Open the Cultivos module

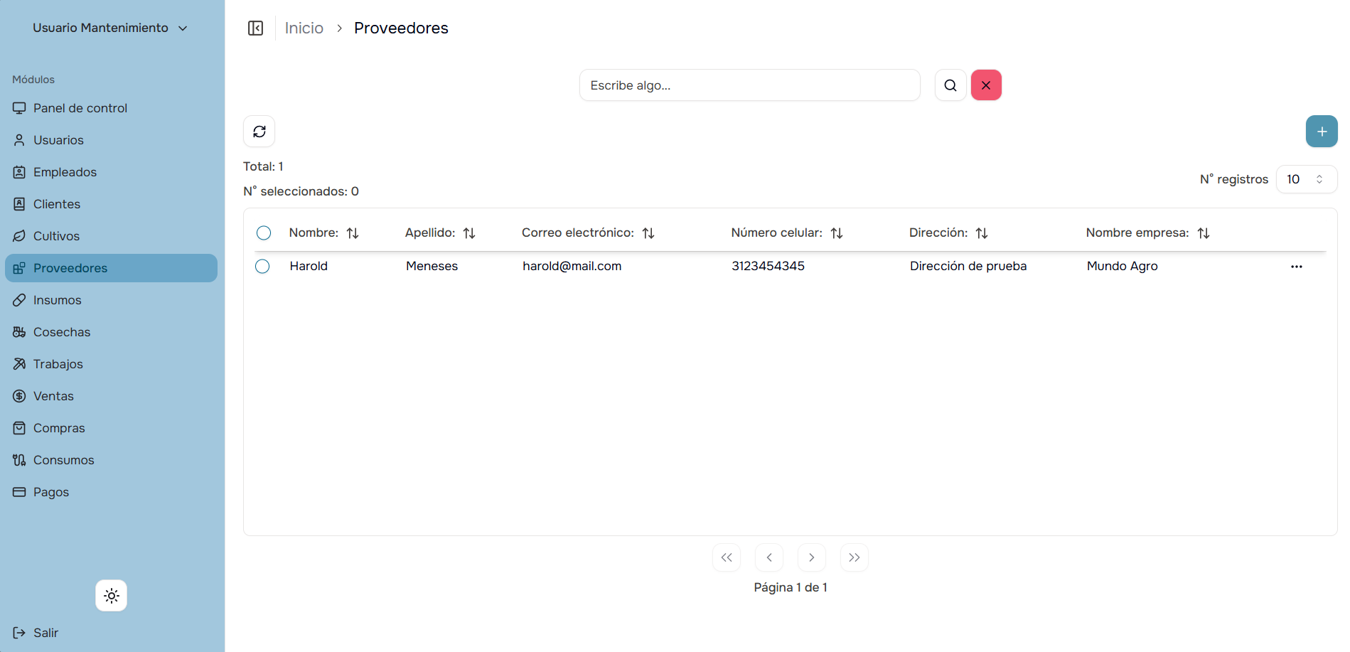[56, 236]
